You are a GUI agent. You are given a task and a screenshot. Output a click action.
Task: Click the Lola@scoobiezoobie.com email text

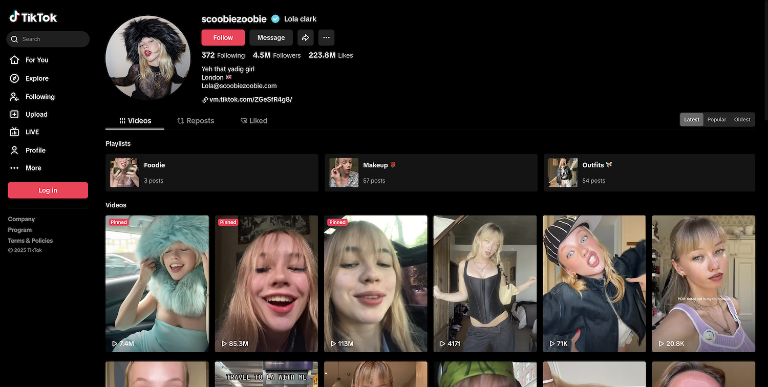239,86
